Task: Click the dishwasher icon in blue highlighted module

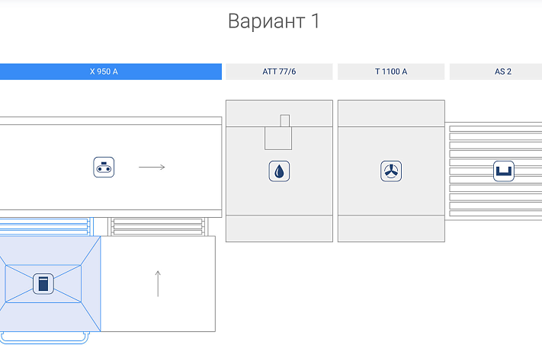Action: coord(43,284)
